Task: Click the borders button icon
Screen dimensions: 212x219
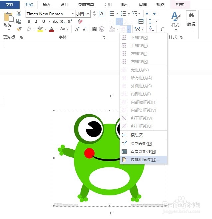Action: pos(123,29)
